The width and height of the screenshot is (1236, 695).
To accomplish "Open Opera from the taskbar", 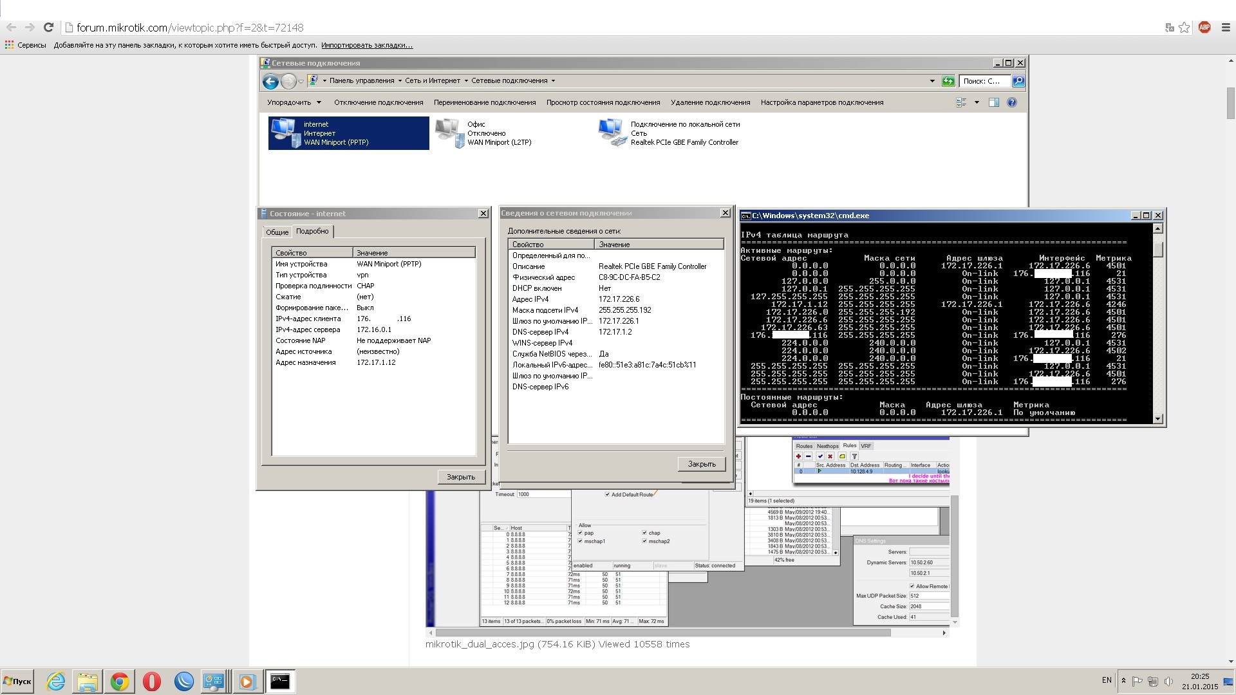I will 152,681.
